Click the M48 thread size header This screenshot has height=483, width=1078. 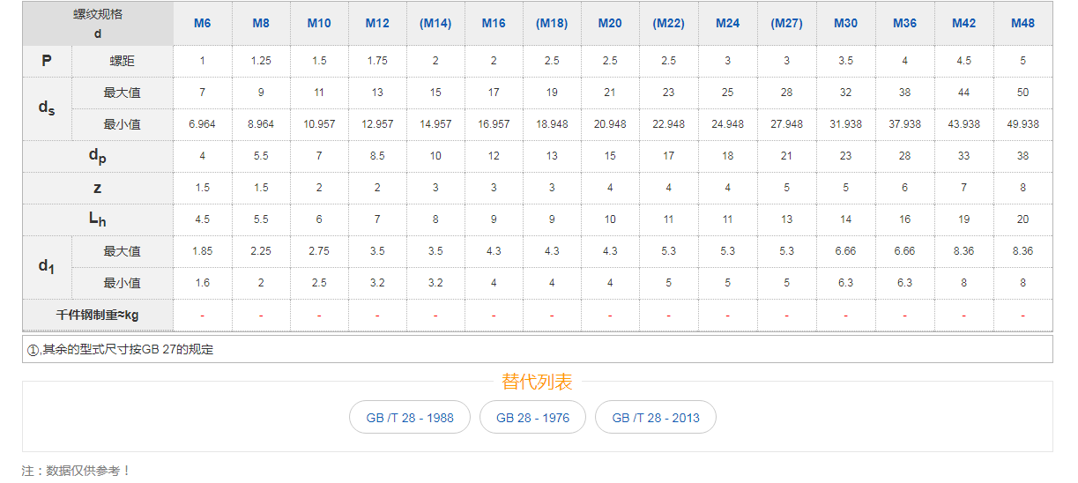1022,24
